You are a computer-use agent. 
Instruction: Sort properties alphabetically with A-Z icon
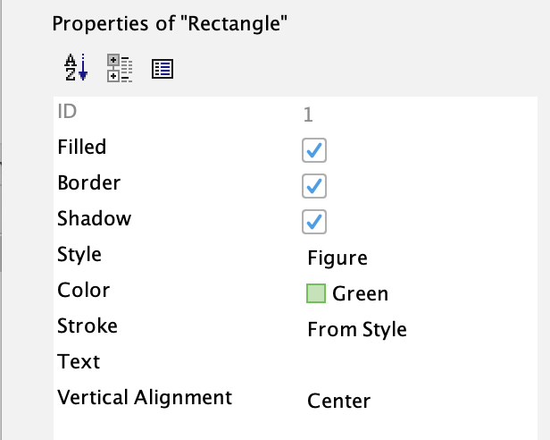pyautogui.click(x=76, y=68)
